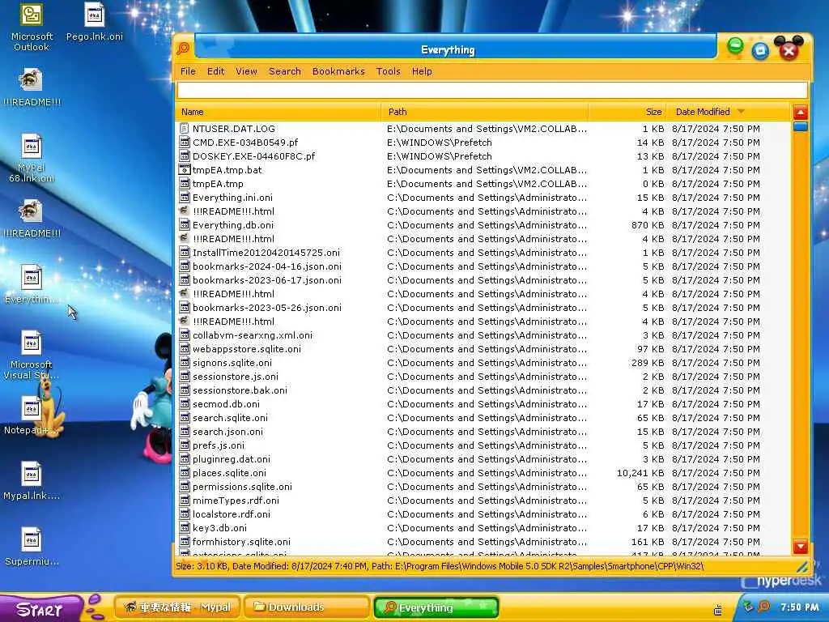Viewport: 829px width, 622px height.
Task: Click the scrollbar up arrow
Action: [801, 112]
